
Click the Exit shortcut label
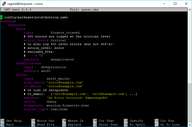[10, 125]
